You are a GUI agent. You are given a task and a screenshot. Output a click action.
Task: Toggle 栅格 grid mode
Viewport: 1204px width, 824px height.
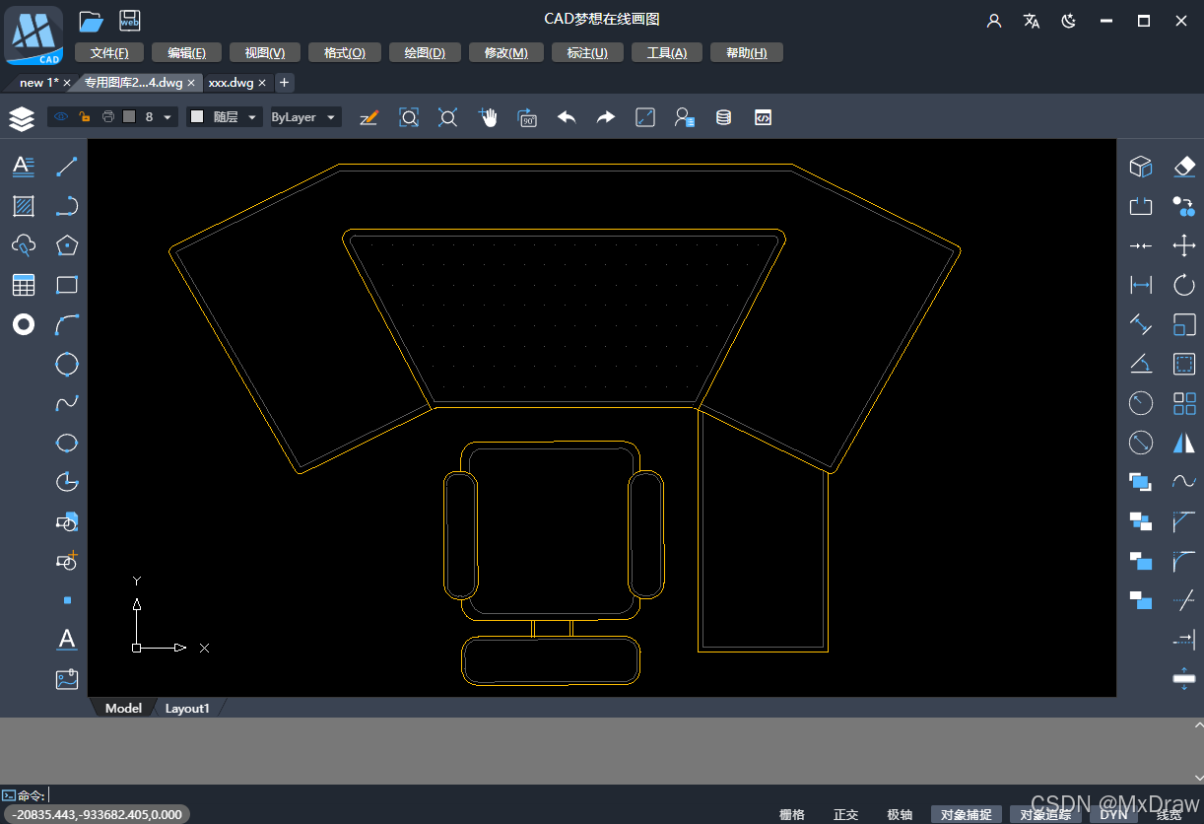click(x=792, y=814)
